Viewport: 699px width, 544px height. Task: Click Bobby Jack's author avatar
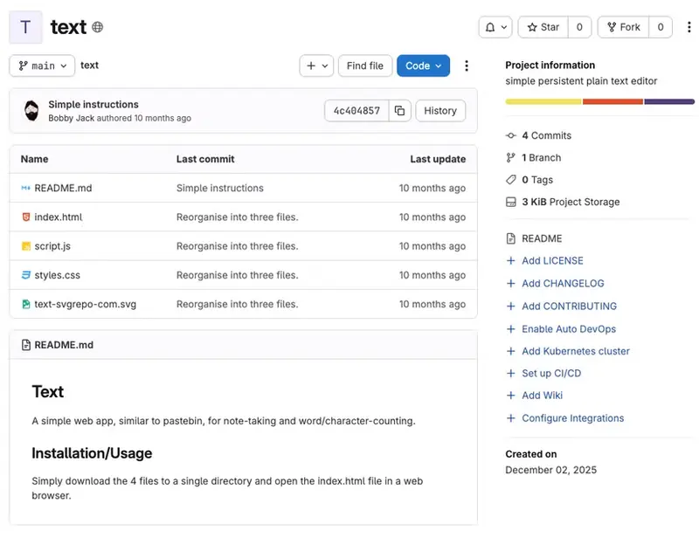(x=32, y=110)
